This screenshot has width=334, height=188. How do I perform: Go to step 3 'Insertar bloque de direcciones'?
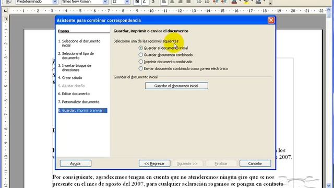pyautogui.click(x=75, y=67)
